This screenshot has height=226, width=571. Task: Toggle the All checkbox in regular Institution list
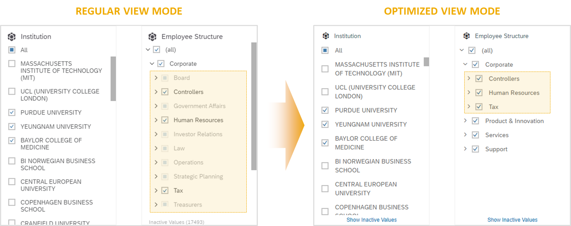coord(12,50)
